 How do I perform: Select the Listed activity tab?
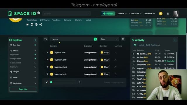(x=141, y=45)
